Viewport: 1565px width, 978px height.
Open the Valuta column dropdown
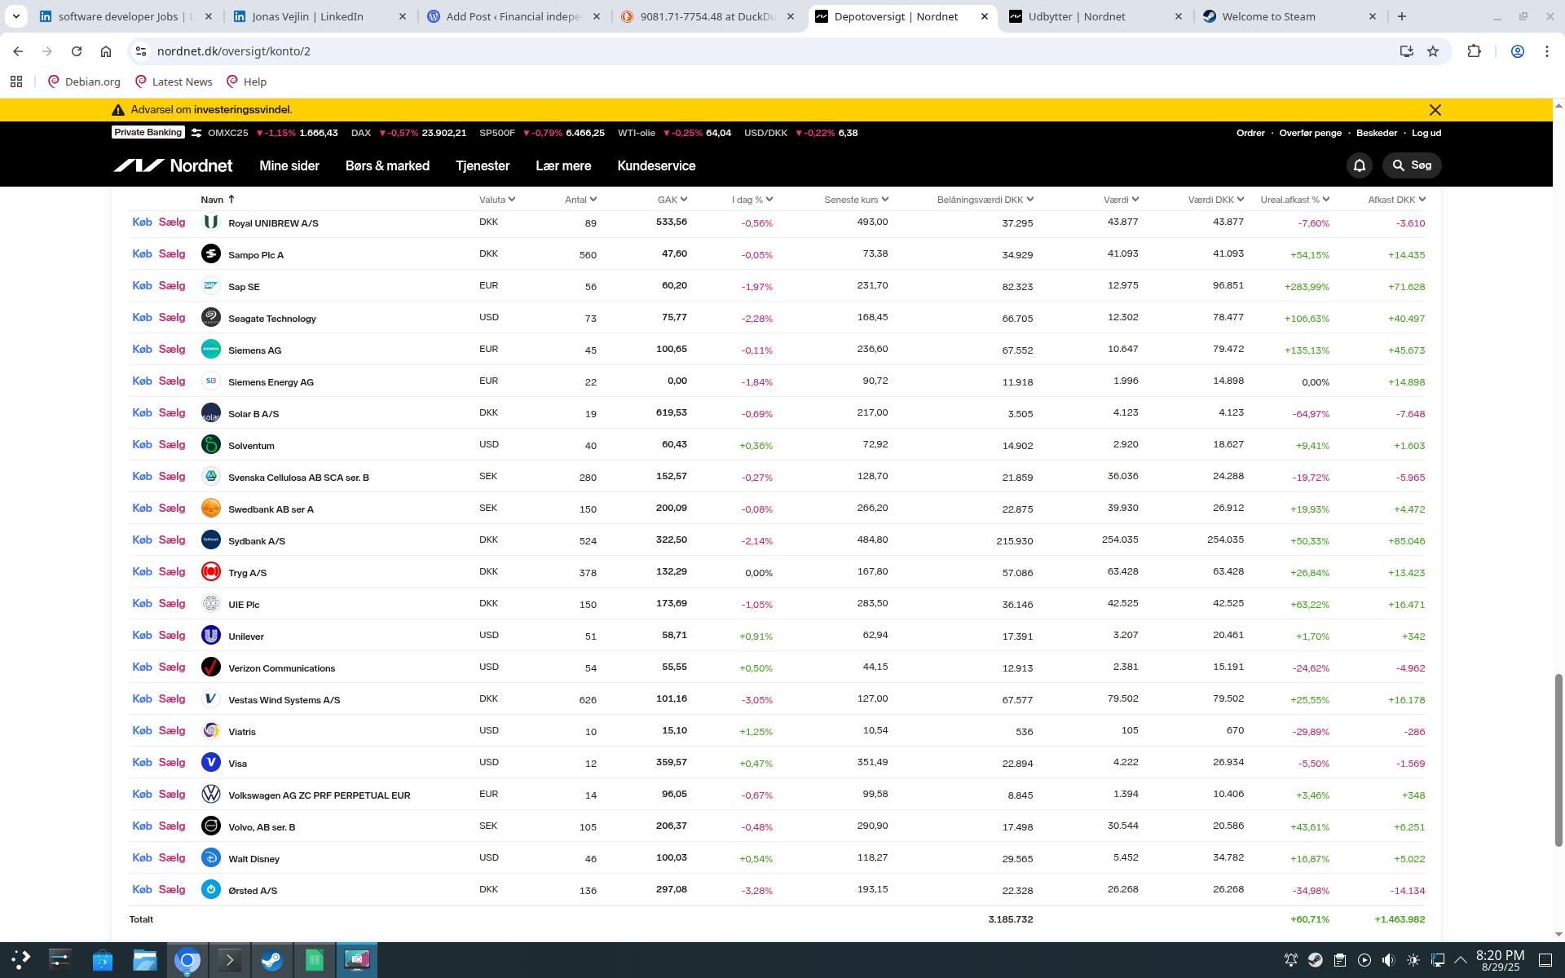(497, 200)
